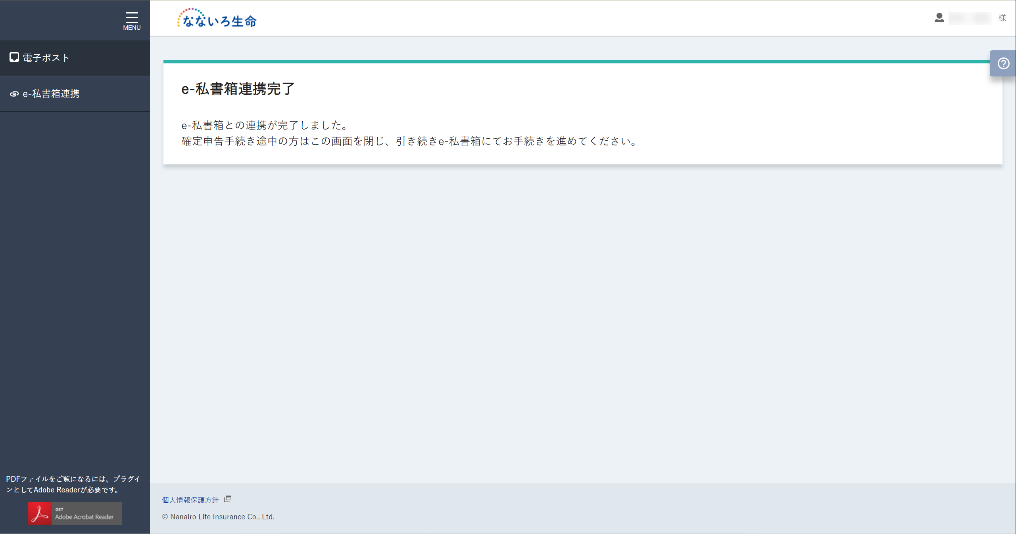Open the 個人情報保護方針 privacy policy link
Screen dimensions: 1016x534
(190, 500)
